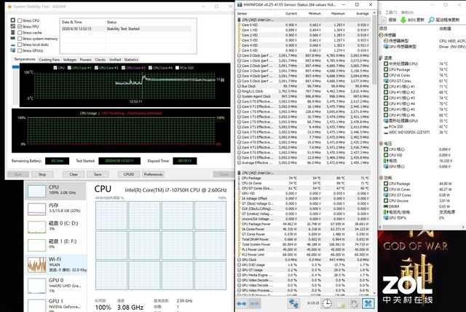Viewport: 466px width, 312px height.
Task: Select GPU 1 NVIDIA GeForce item
Action: 55,305
